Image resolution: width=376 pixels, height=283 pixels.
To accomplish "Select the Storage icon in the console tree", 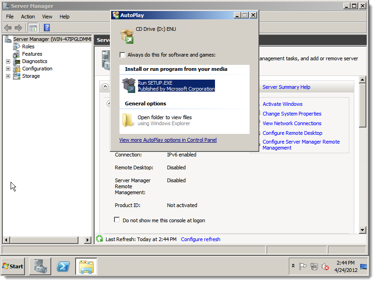I will [17, 76].
